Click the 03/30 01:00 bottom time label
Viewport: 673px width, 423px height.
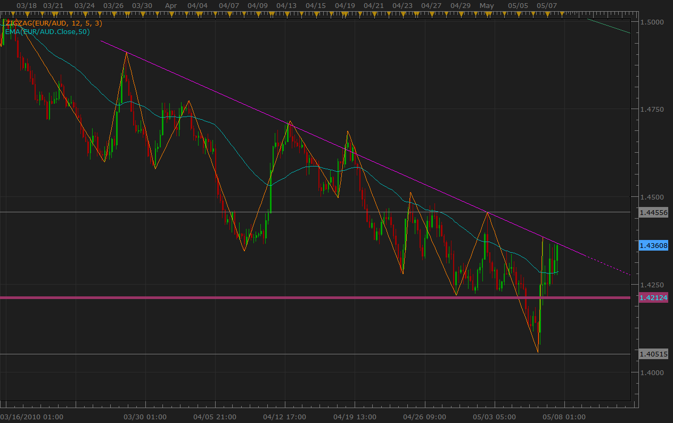145,417
